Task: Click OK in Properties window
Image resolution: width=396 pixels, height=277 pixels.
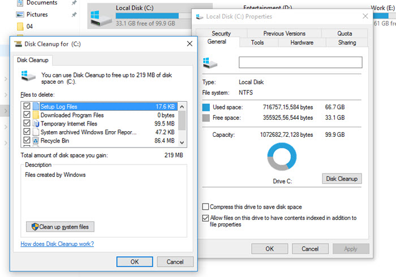Action: [x=269, y=249]
